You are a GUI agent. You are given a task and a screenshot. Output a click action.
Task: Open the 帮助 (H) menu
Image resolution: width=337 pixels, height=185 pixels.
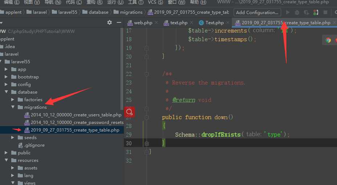point(198,2)
